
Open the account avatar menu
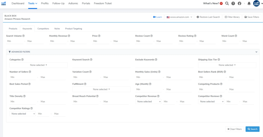[257, 3]
